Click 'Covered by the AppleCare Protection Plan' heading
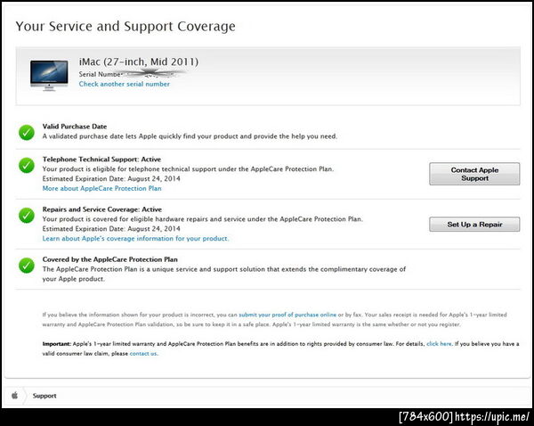The width and height of the screenshot is (534, 426). click(110, 259)
